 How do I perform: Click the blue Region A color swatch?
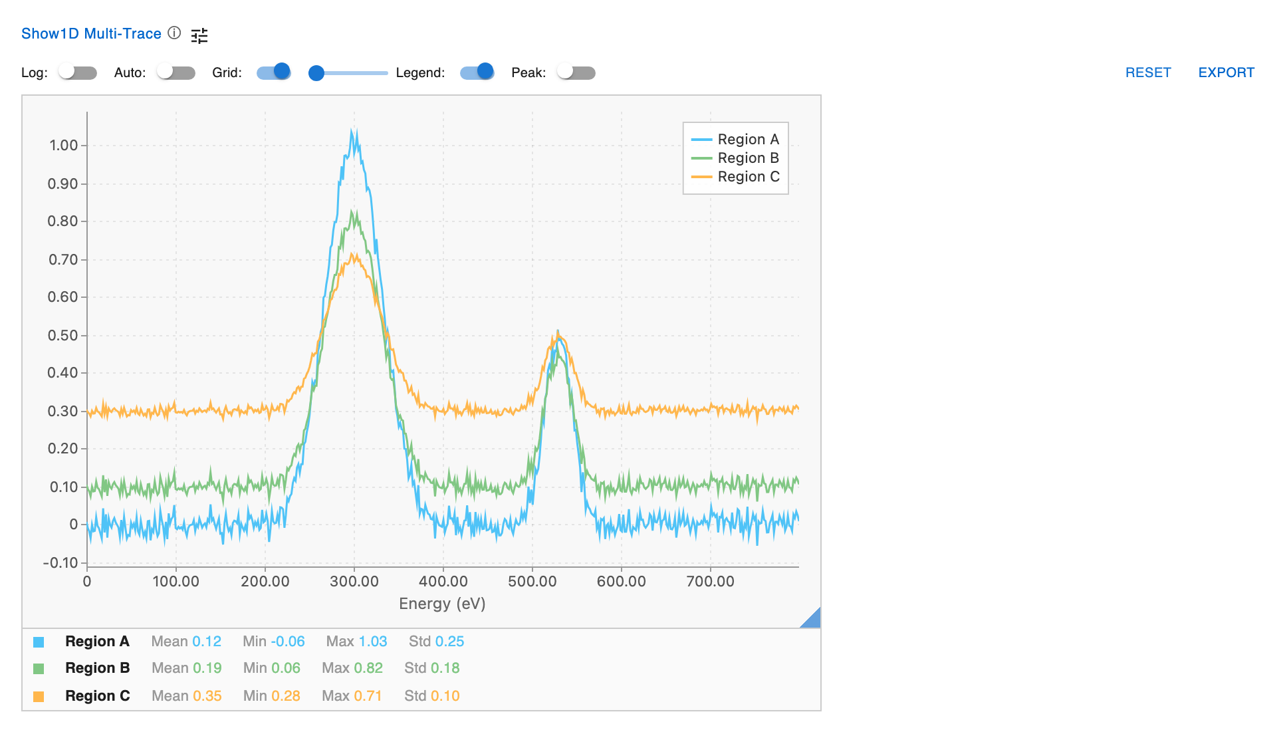click(38, 641)
